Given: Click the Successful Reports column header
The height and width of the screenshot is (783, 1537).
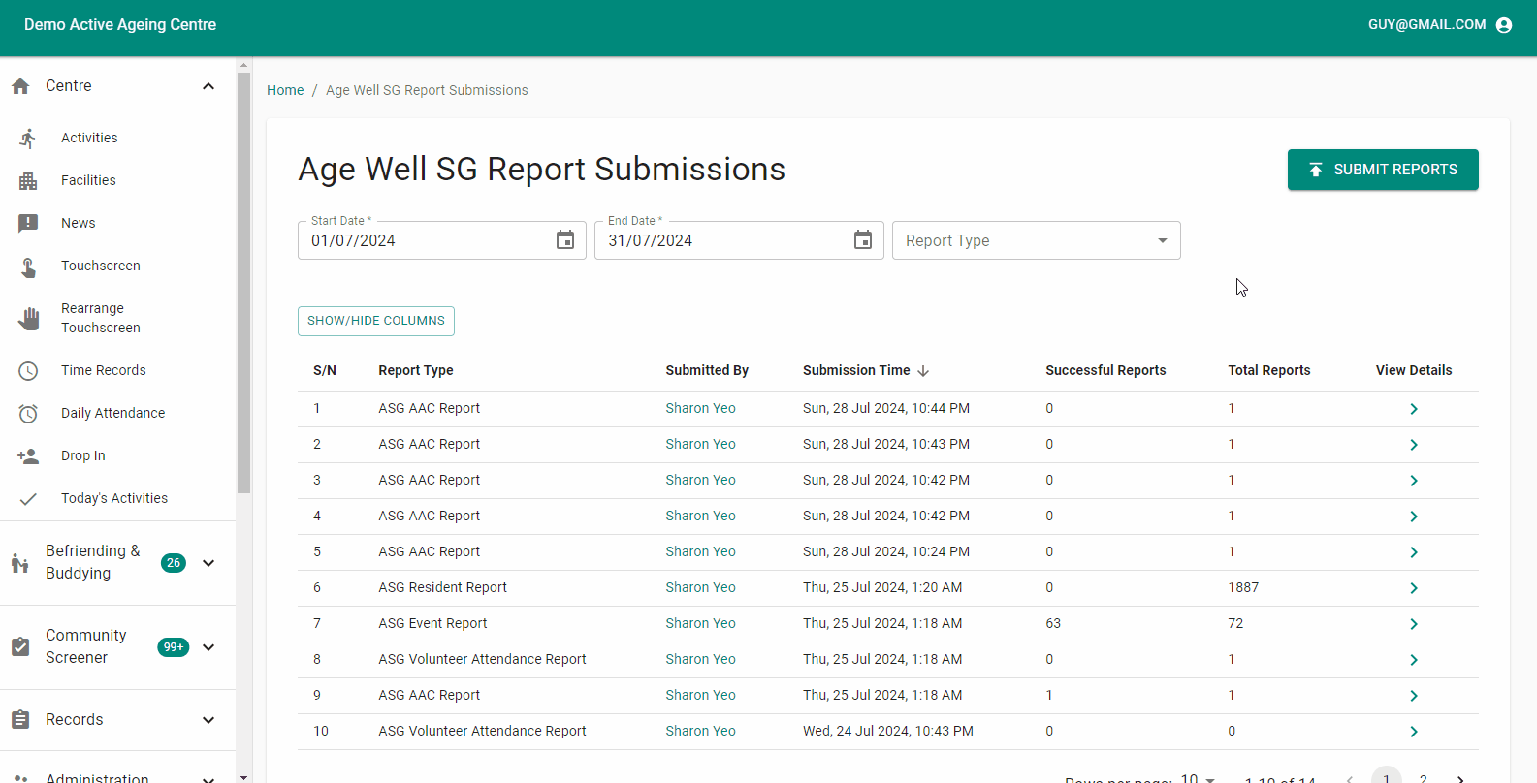Looking at the screenshot, I should click(x=1105, y=370).
